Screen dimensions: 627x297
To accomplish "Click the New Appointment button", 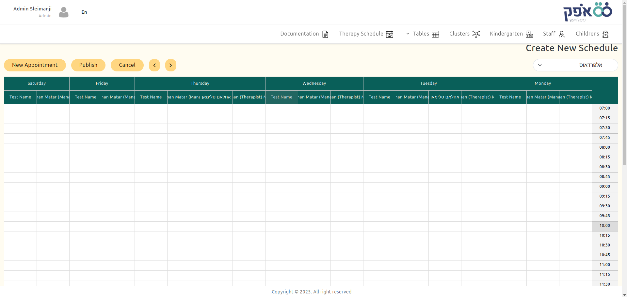I will tap(35, 65).
